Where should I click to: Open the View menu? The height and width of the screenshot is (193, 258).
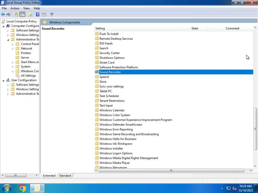(x=26, y=8)
